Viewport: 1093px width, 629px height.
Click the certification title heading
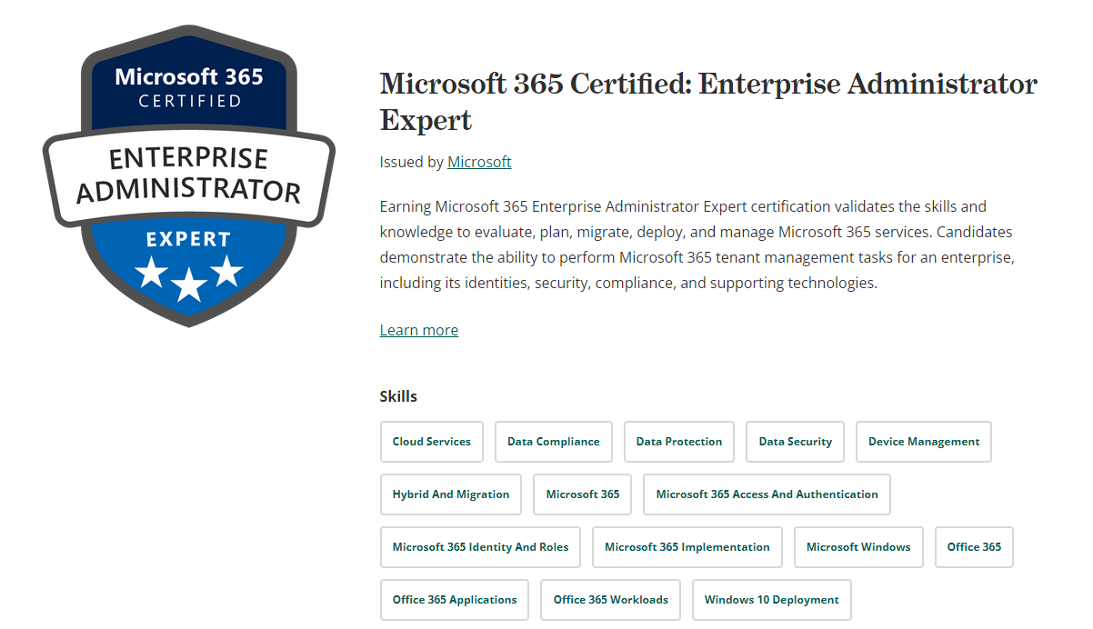coord(707,102)
